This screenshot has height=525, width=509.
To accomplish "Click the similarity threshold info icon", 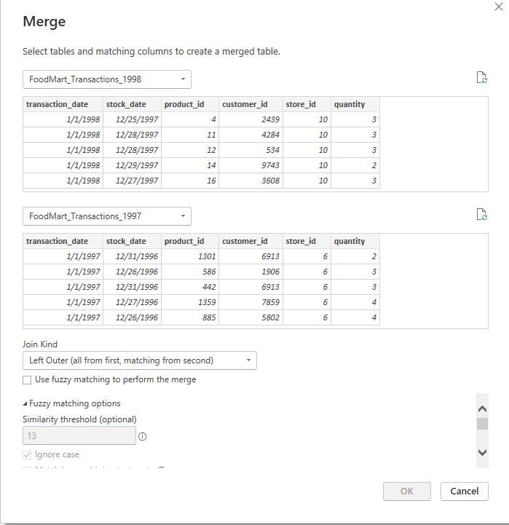I will 142,436.
